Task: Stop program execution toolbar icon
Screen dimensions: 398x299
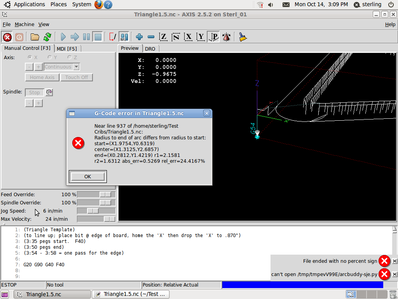Action: click(x=98, y=37)
